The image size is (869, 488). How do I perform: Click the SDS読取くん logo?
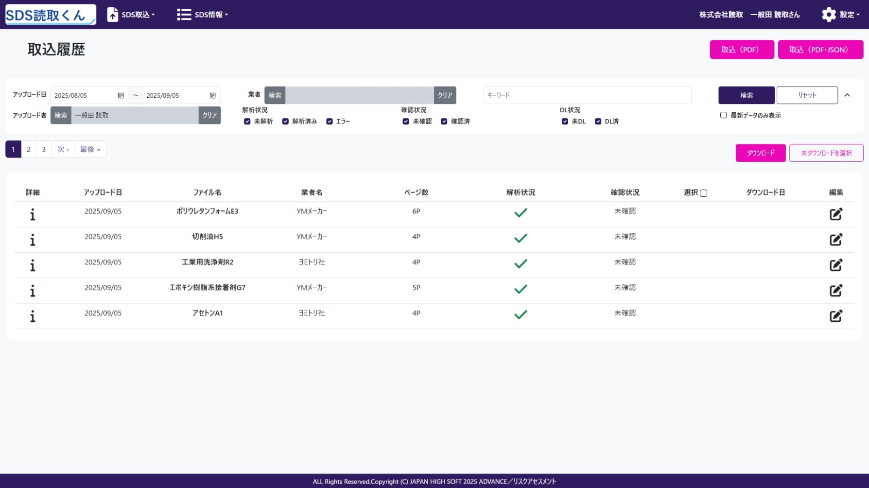(x=51, y=15)
